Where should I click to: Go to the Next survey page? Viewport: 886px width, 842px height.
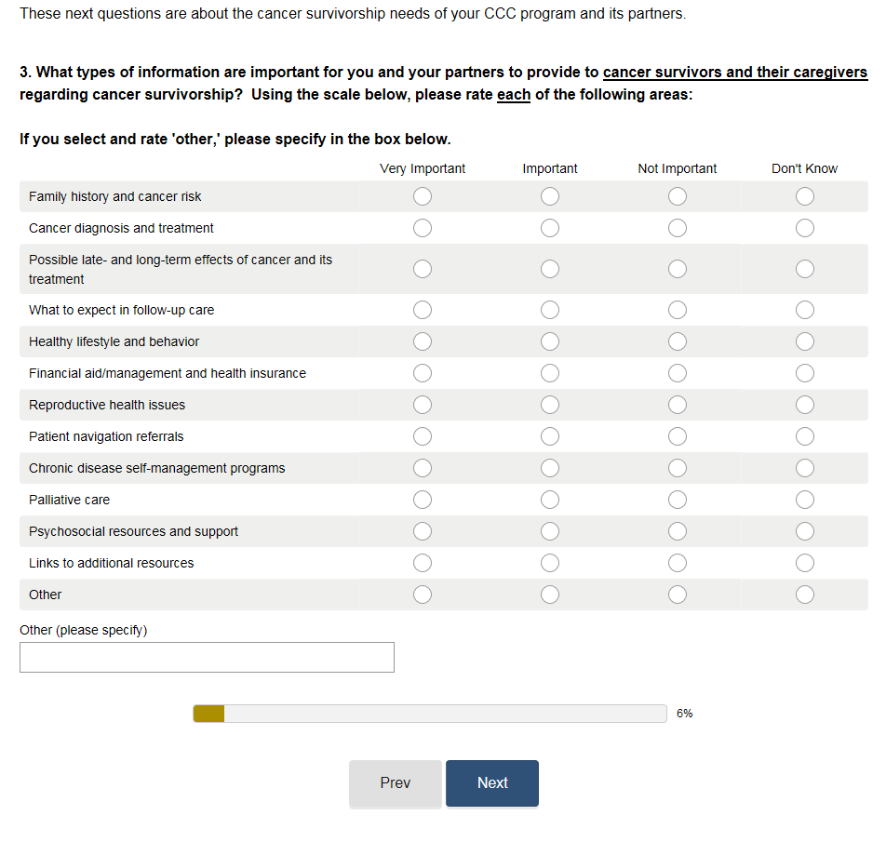click(x=491, y=783)
